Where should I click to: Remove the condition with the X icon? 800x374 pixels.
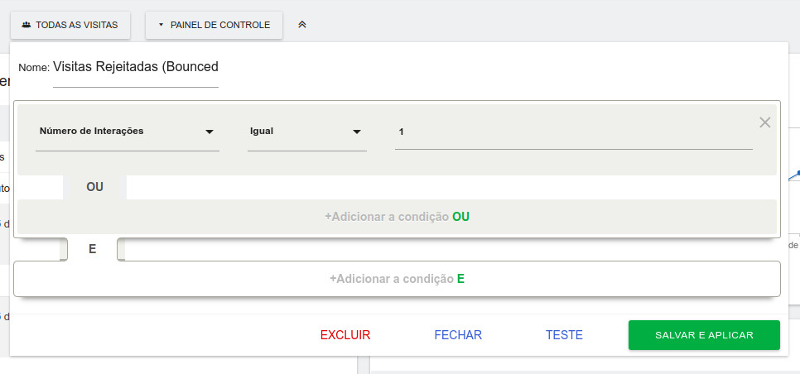[x=764, y=122]
